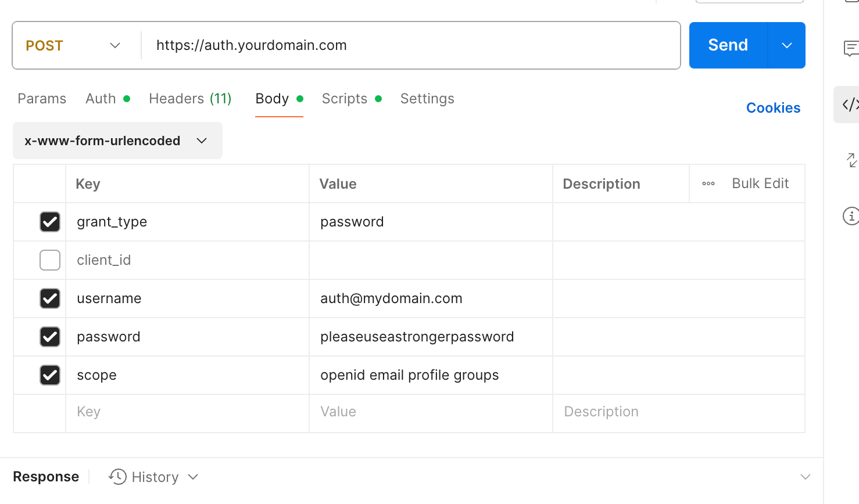Image resolution: width=859 pixels, height=504 pixels.
Task: Click the grant_type key cell
Action: pyautogui.click(x=187, y=222)
